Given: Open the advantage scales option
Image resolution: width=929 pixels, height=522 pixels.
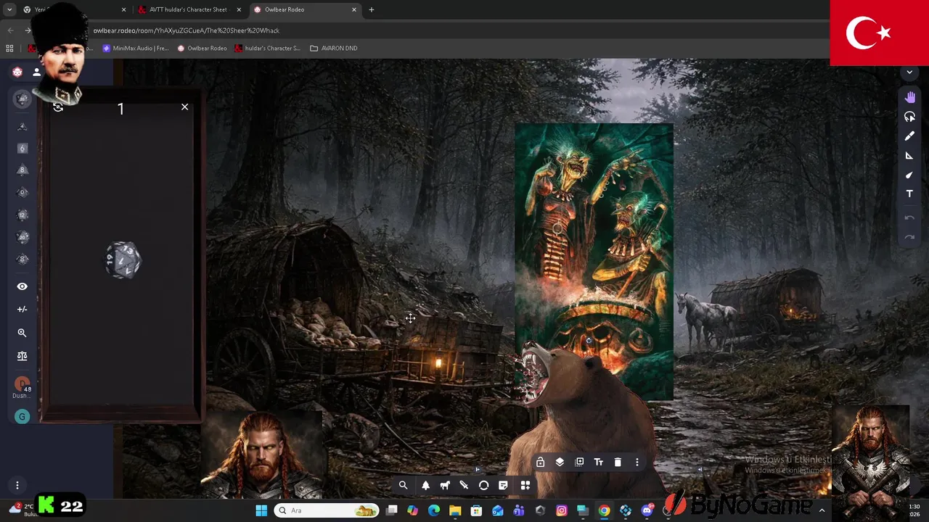Looking at the screenshot, I should pyautogui.click(x=22, y=356).
